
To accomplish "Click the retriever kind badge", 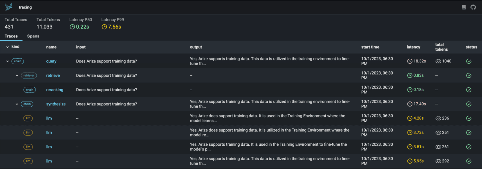I will [29, 75].
